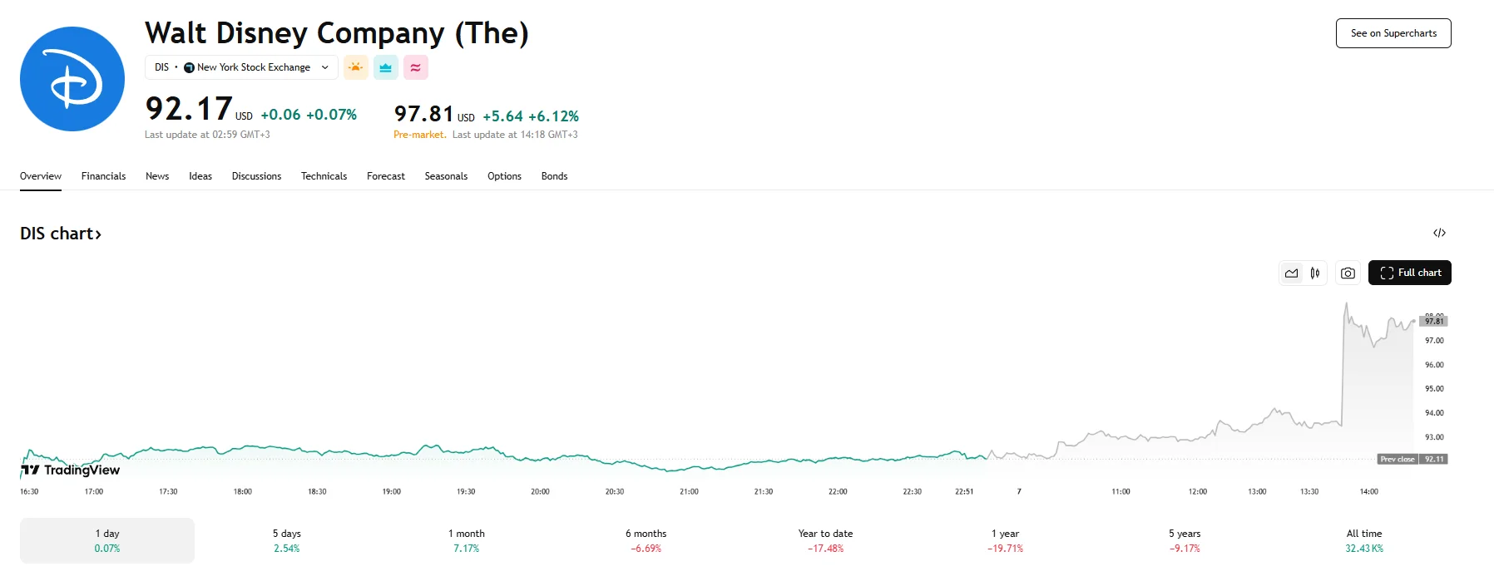Image resolution: width=1494 pixels, height=581 pixels.
Task: Open embed code via the </> icon
Action: point(1441,233)
